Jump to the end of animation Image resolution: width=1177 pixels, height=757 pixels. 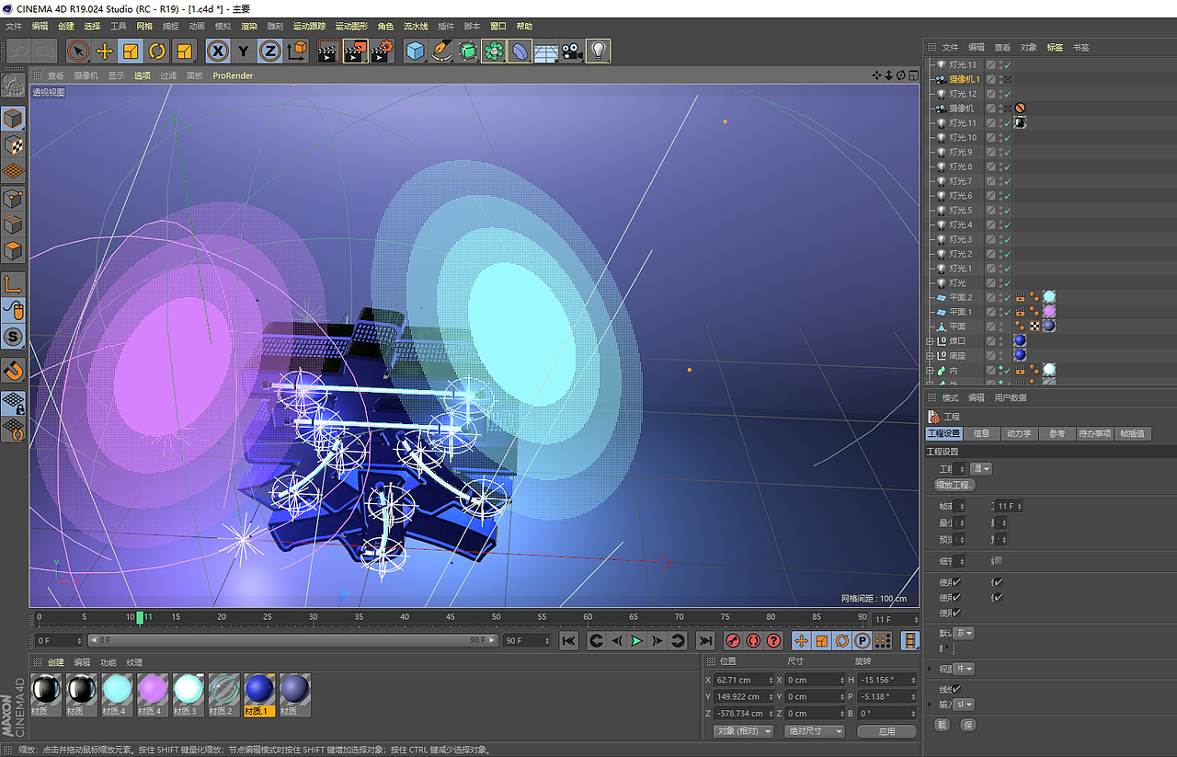705,641
